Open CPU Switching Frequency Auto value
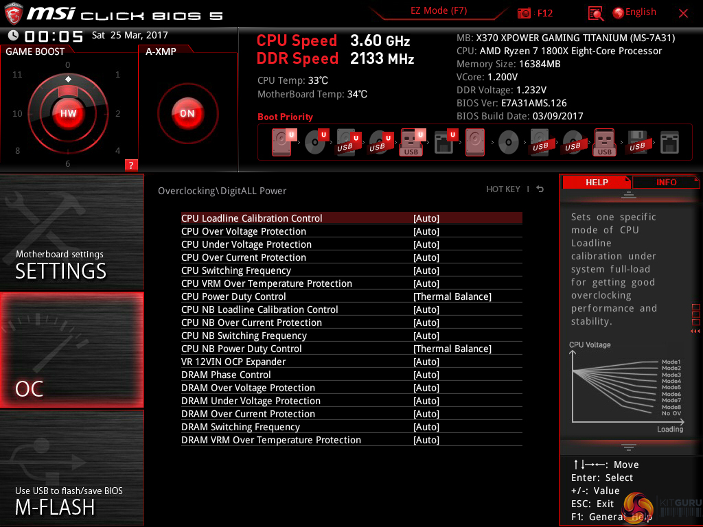The image size is (703, 527). coord(426,270)
